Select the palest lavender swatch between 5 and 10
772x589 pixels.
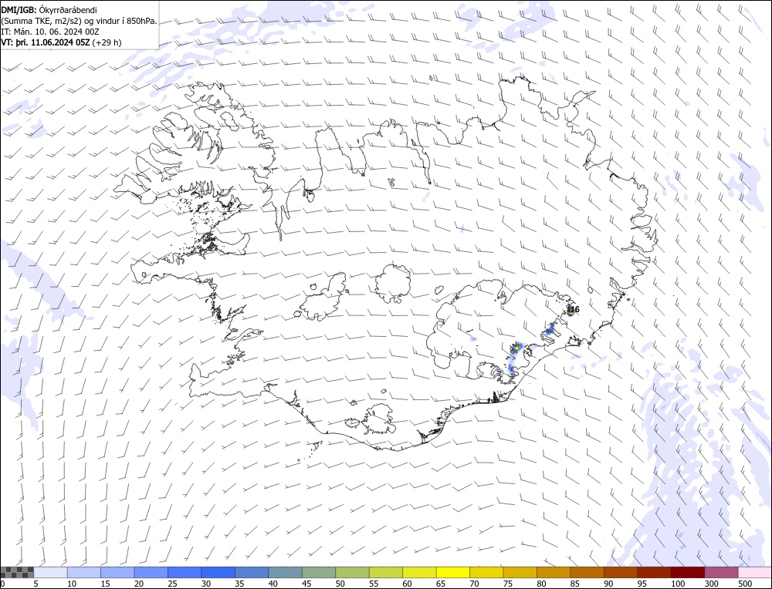[51, 572]
